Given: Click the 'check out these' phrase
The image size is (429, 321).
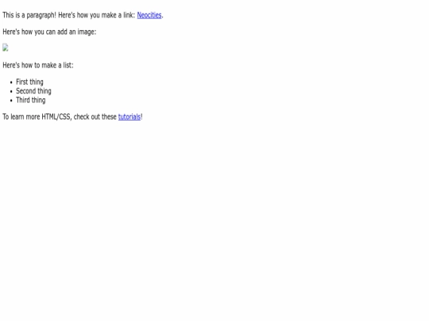Looking at the screenshot, I should tap(95, 117).
